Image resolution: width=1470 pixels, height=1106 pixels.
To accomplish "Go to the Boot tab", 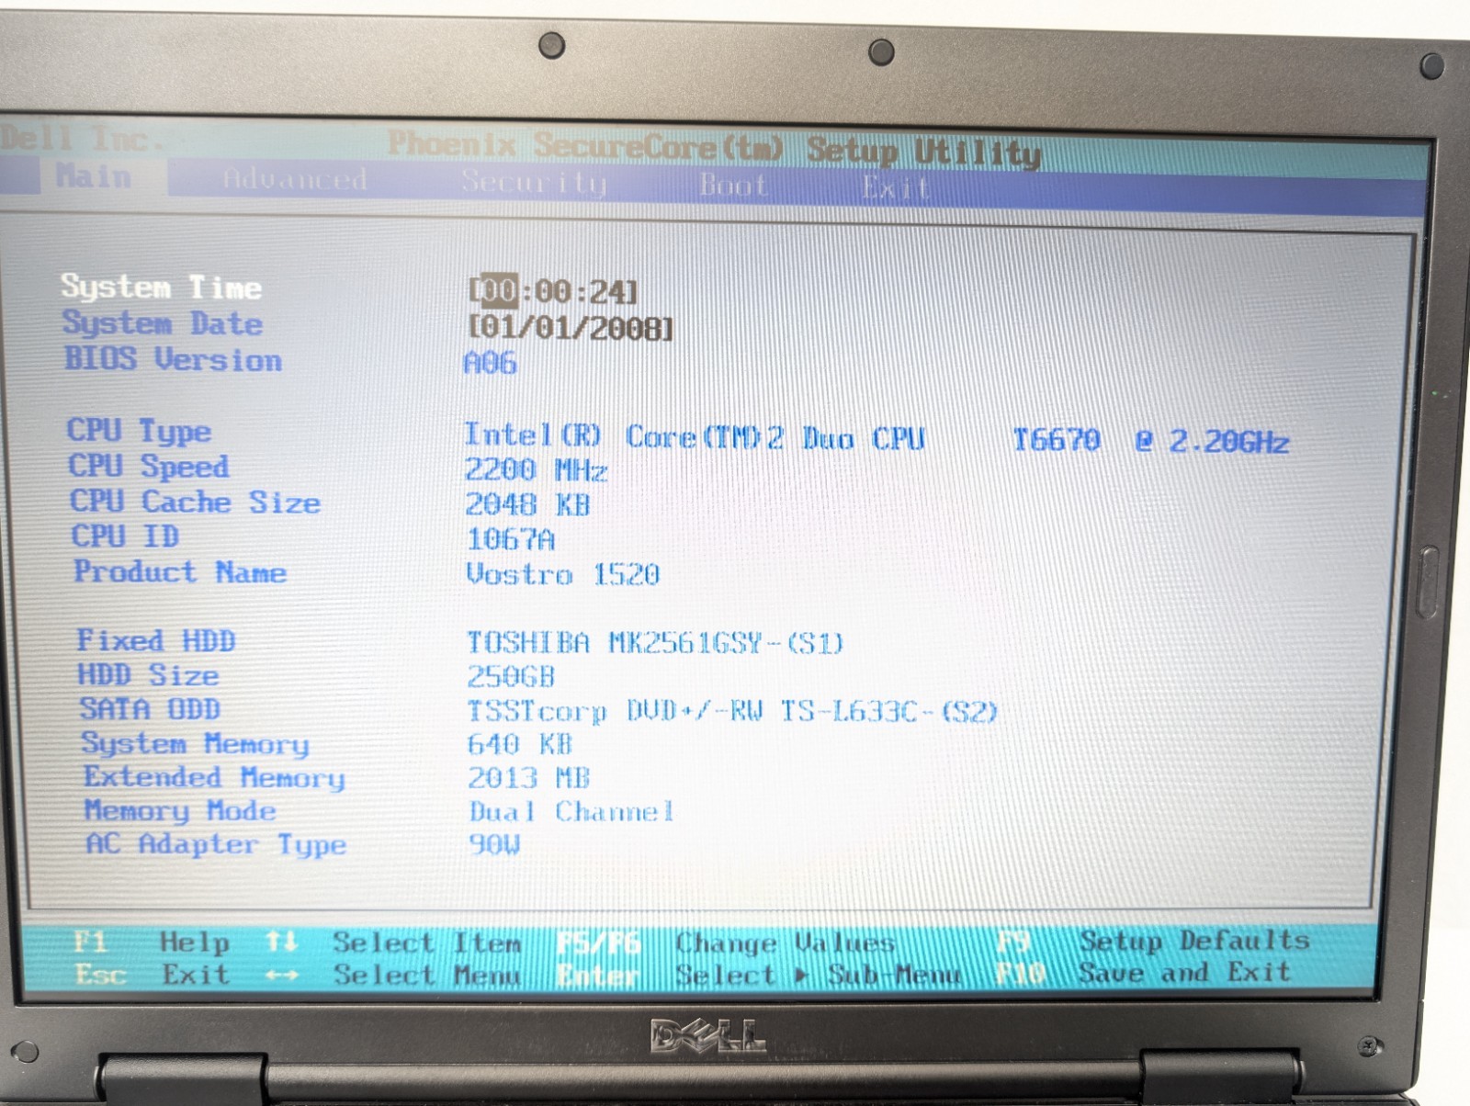I will pyautogui.click(x=733, y=186).
